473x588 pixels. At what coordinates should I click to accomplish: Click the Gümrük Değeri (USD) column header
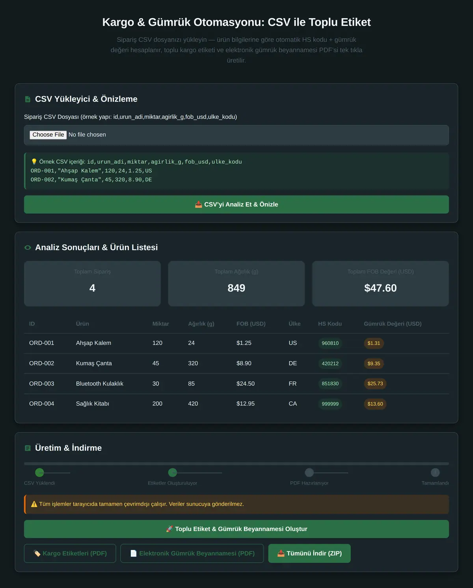[x=393, y=324]
